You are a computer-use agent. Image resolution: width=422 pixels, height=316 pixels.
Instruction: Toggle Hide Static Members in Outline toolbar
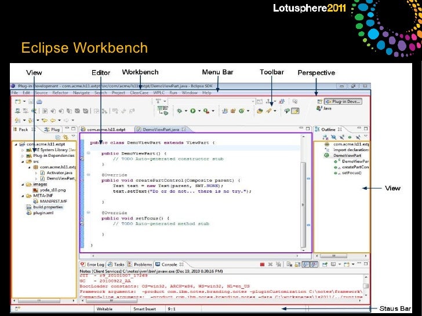(342, 137)
